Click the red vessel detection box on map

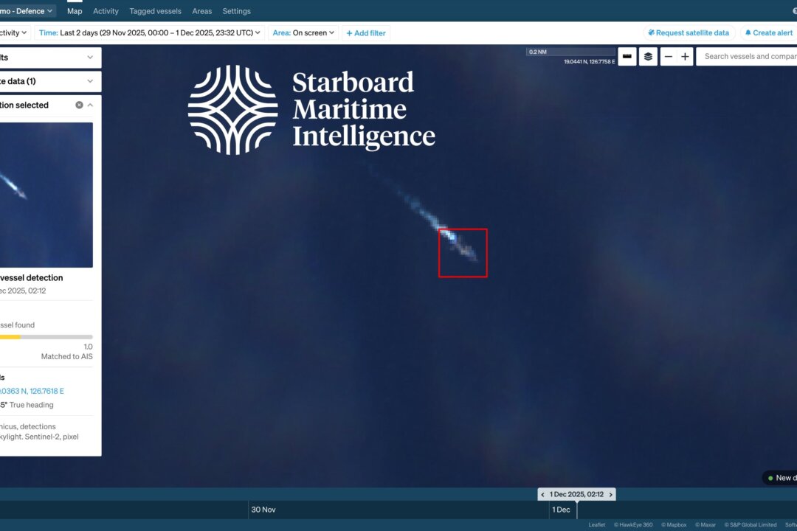point(463,253)
